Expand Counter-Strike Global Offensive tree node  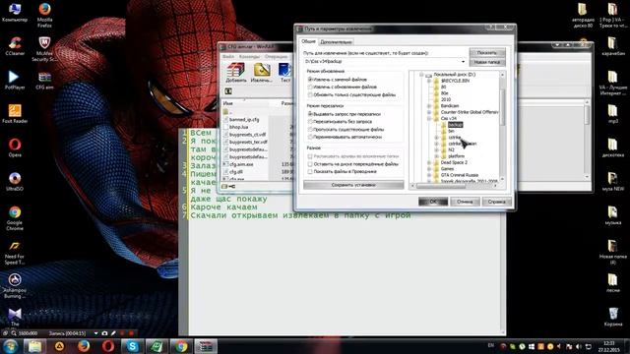429,112
